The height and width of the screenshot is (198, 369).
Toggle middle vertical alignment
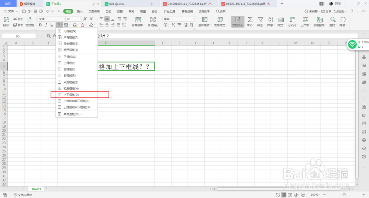pyautogui.click(x=107, y=19)
